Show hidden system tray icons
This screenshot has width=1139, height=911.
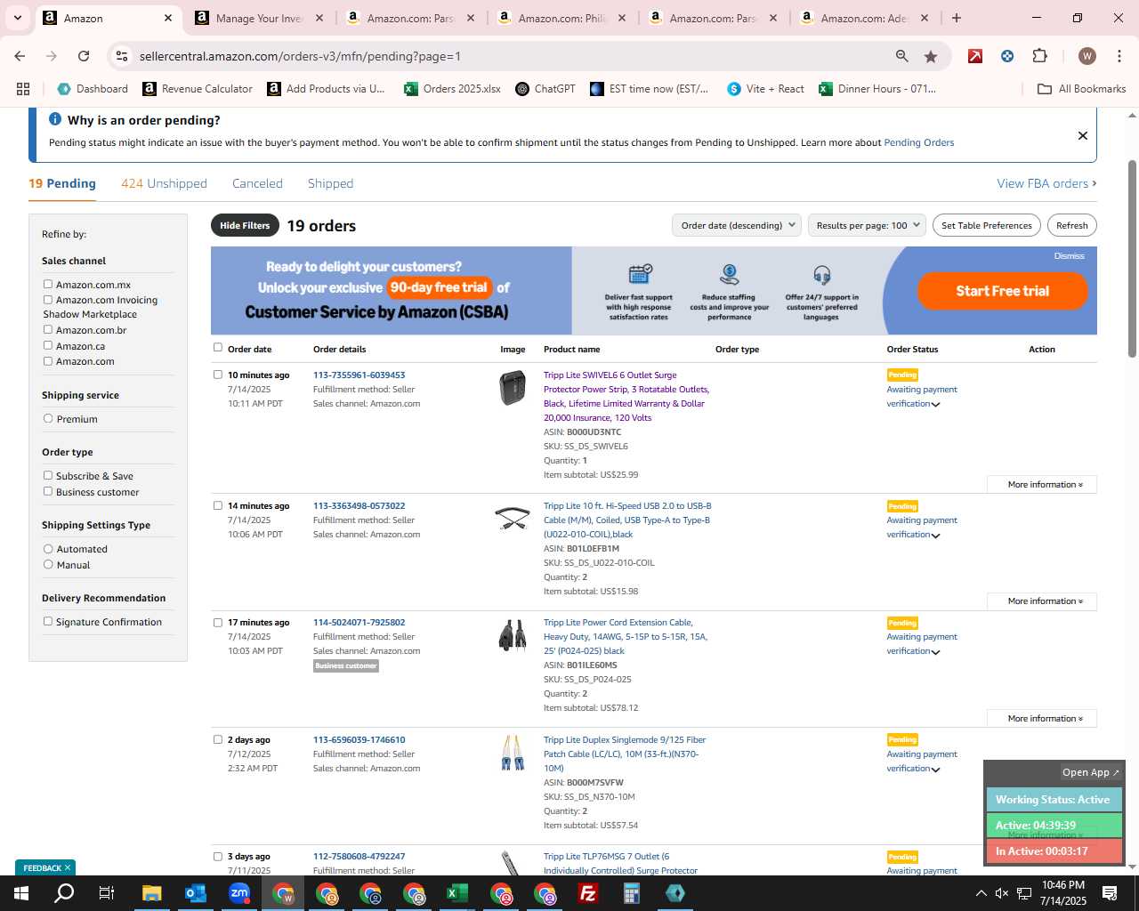981,893
